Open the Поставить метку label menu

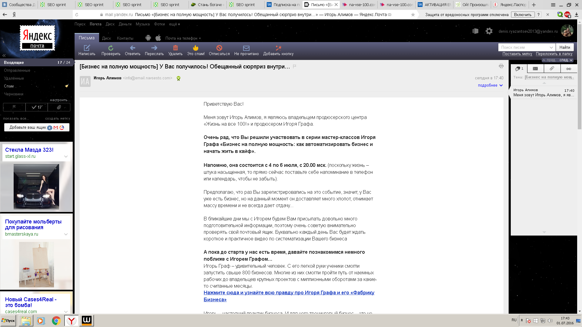517,54
